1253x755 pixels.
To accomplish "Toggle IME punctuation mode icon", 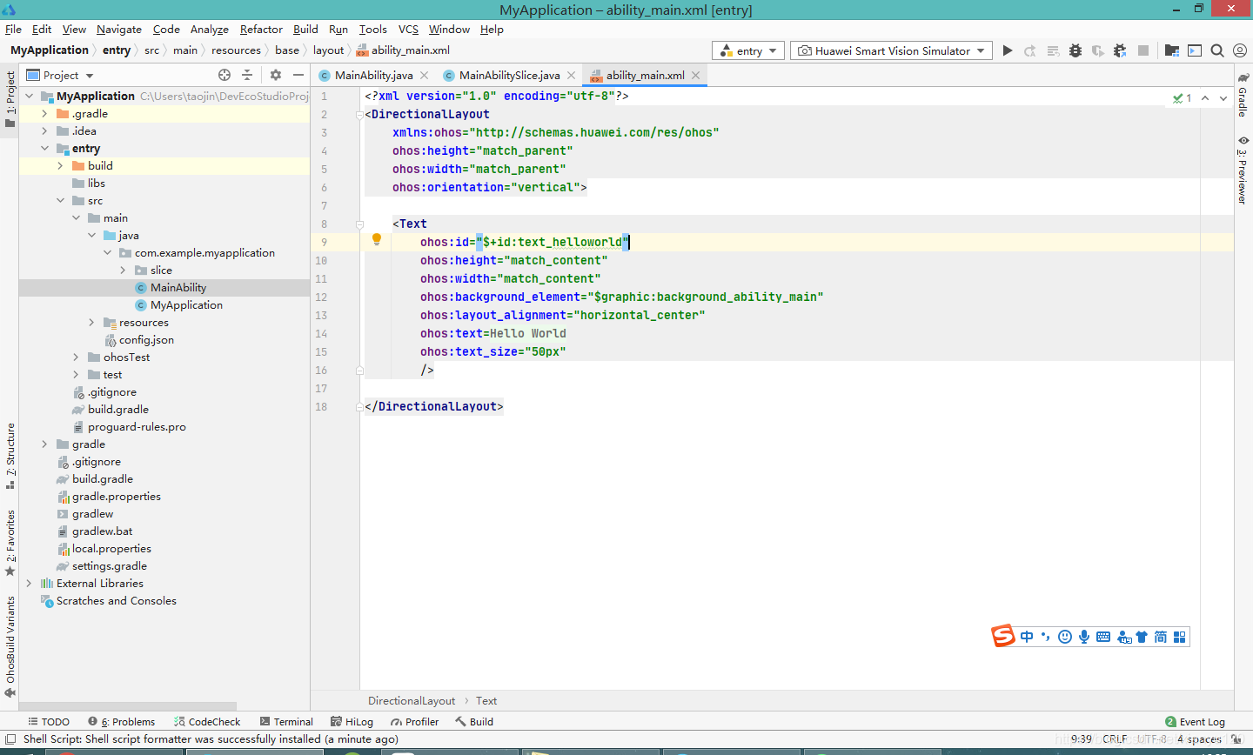I will 1046,637.
